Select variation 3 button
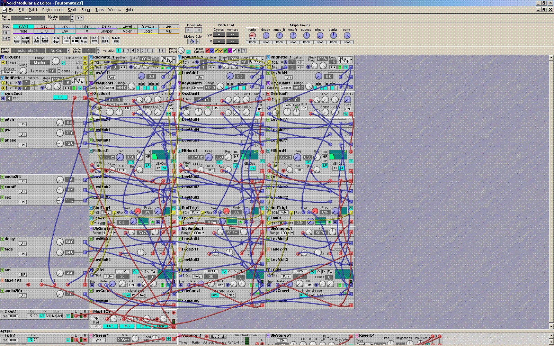 (128, 51)
